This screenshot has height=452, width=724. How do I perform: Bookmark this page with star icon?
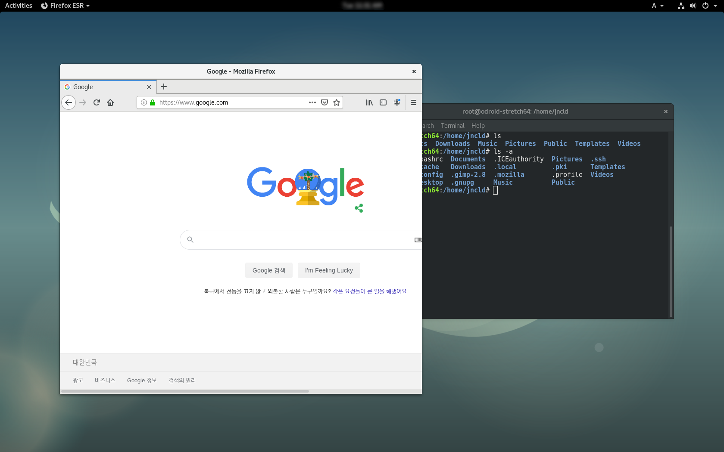[337, 102]
